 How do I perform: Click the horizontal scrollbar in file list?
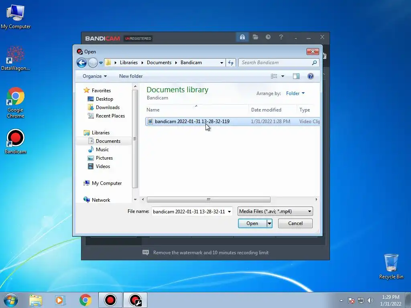point(209,200)
